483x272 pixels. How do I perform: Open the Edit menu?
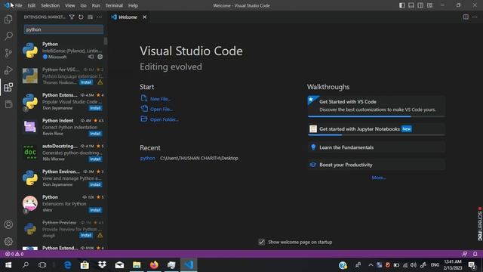32,5
